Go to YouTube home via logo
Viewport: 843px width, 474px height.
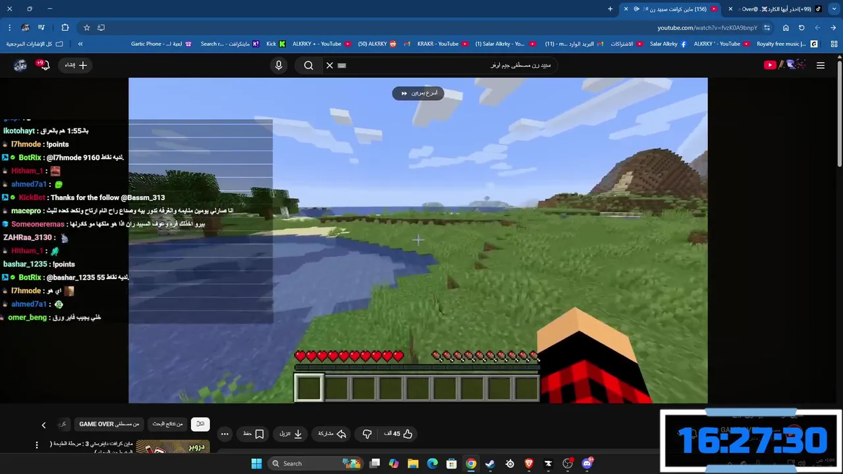[784, 65]
